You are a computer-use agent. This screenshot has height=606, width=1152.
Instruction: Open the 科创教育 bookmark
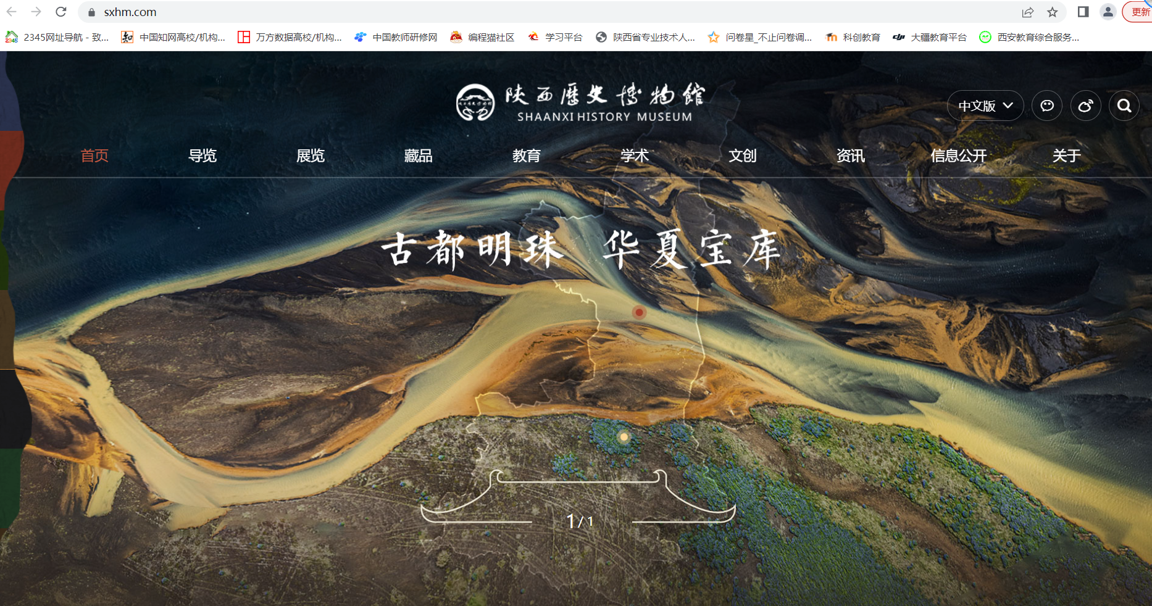click(x=861, y=36)
